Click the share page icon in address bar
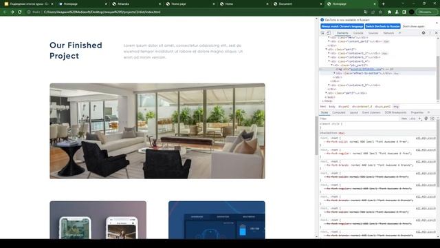The width and height of the screenshot is (440, 248). tap(373, 12)
